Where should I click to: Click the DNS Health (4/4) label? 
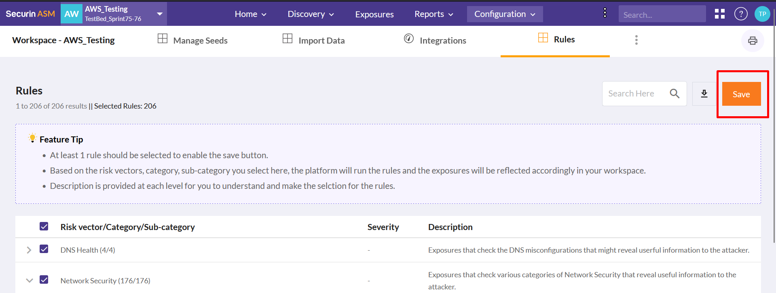(88, 250)
